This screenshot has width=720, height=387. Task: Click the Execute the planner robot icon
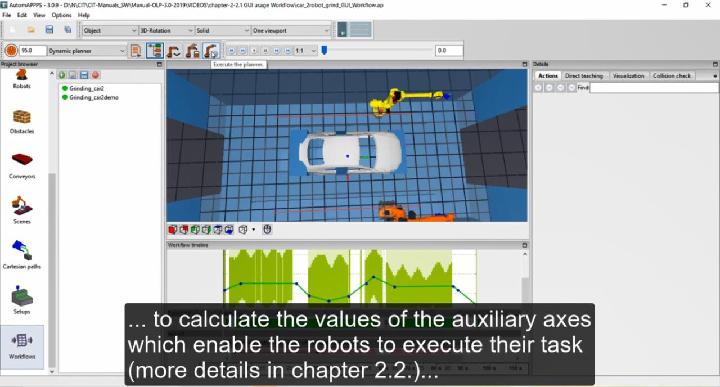click(x=211, y=51)
